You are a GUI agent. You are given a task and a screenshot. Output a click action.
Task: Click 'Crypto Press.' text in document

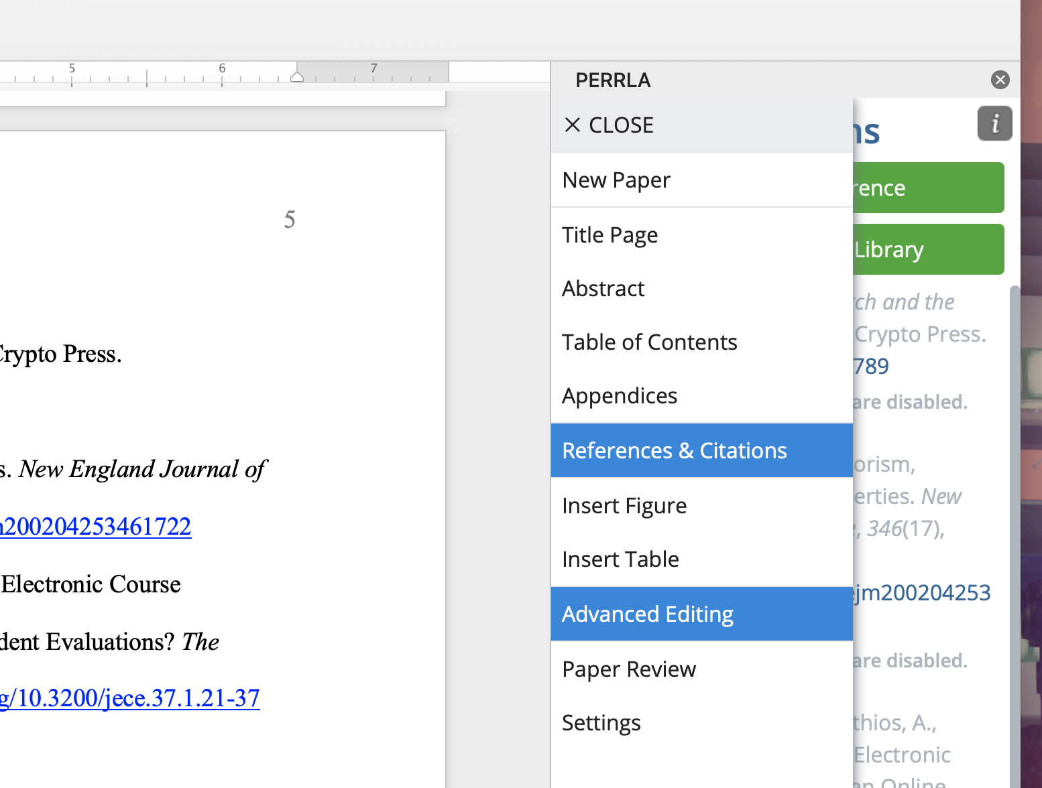tap(60, 354)
